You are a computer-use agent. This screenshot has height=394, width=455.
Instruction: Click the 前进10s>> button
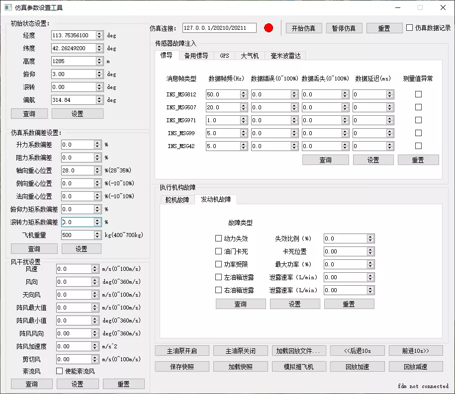coord(416,351)
